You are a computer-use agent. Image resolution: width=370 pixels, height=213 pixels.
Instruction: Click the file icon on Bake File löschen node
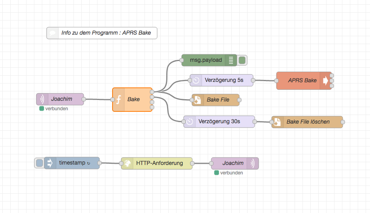click(x=278, y=122)
